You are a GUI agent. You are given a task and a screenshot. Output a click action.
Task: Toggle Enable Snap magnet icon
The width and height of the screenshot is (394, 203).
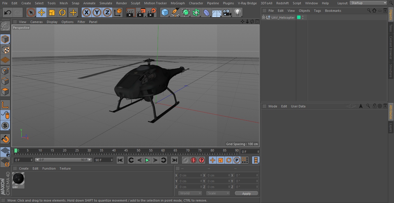point(5,139)
